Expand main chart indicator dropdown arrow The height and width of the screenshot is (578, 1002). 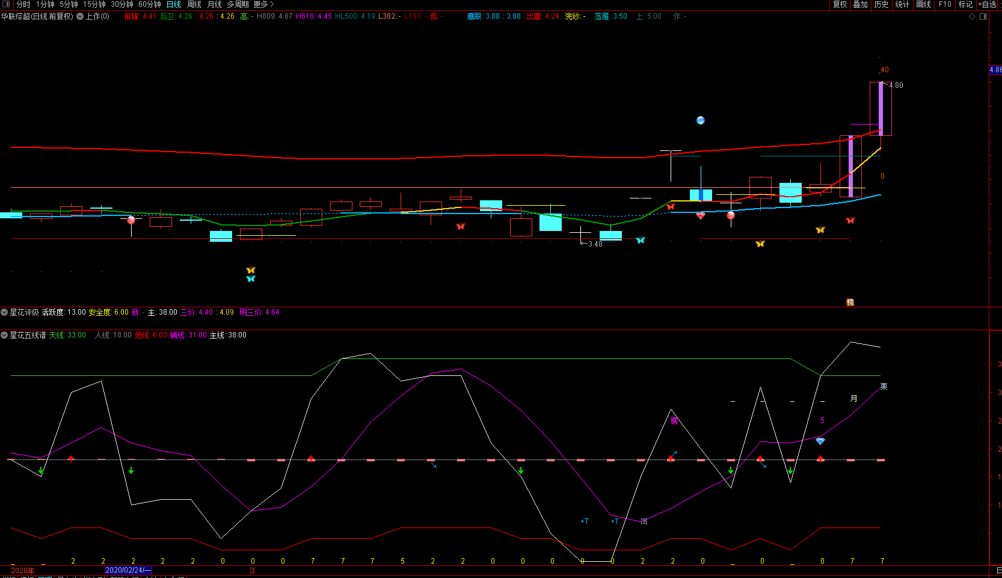coord(80,17)
